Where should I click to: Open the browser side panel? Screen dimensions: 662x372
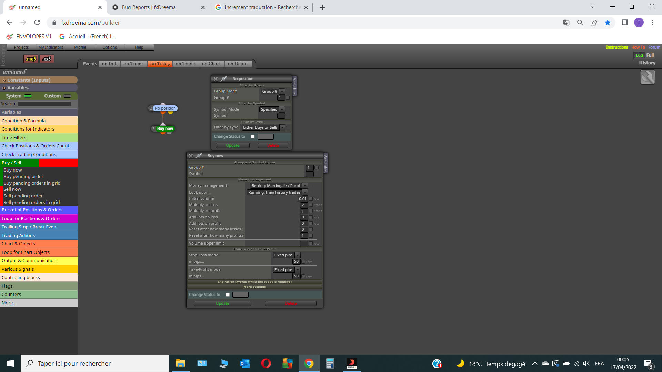point(625,23)
